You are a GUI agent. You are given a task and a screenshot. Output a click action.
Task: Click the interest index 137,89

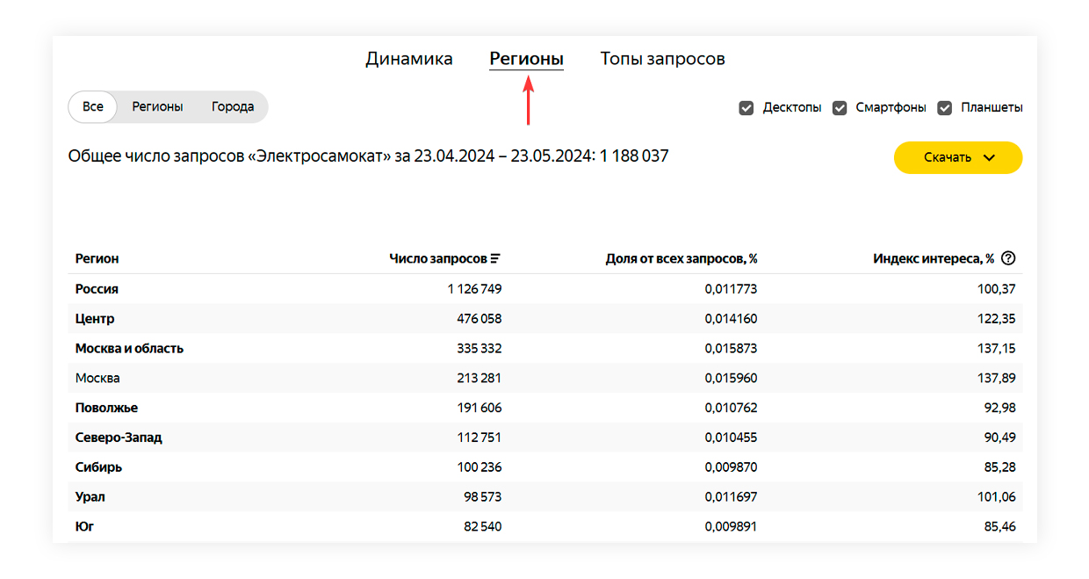[x=996, y=379]
